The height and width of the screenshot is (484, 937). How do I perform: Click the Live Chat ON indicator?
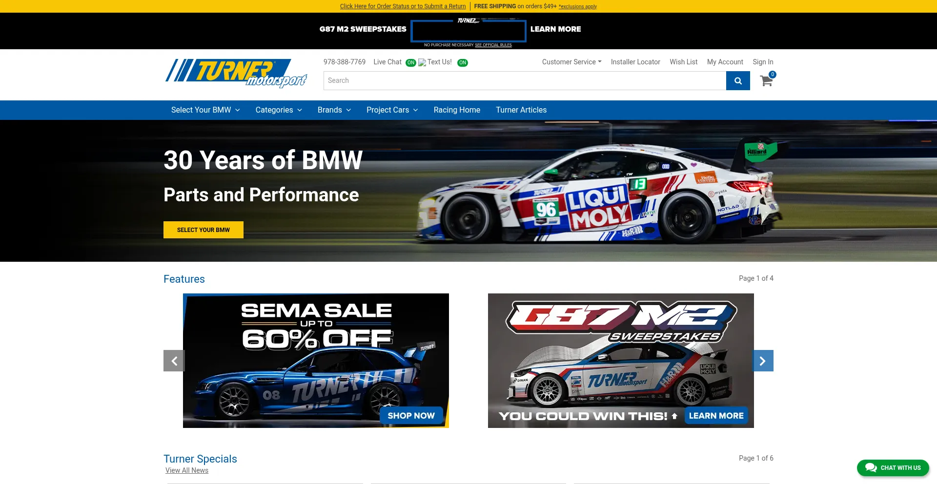[411, 63]
